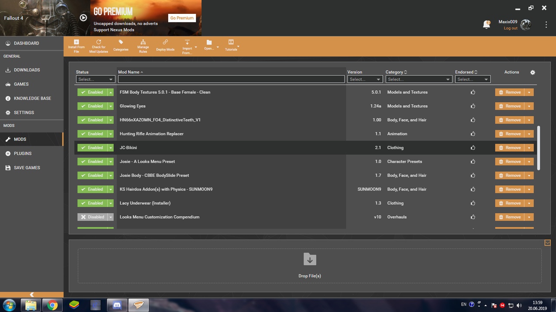Click Go Premium button

(182, 18)
